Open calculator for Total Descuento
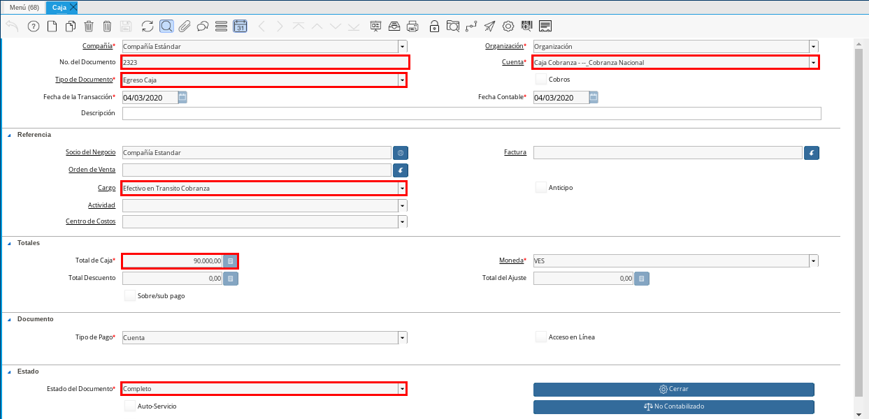Image resolution: width=869 pixels, height=419 pixels. pos(230,278)
